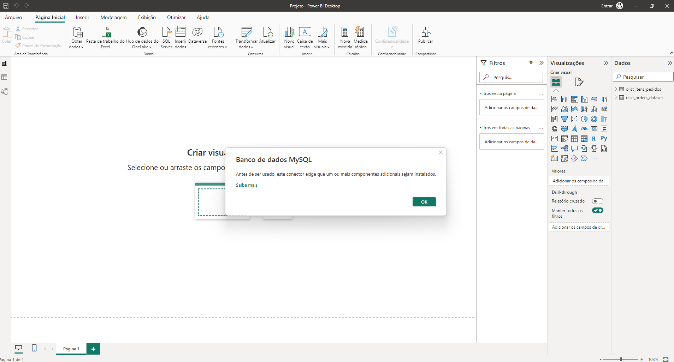Click Entrar to sign in
This screenshot has width=674, height=362.
coord(607,6)
